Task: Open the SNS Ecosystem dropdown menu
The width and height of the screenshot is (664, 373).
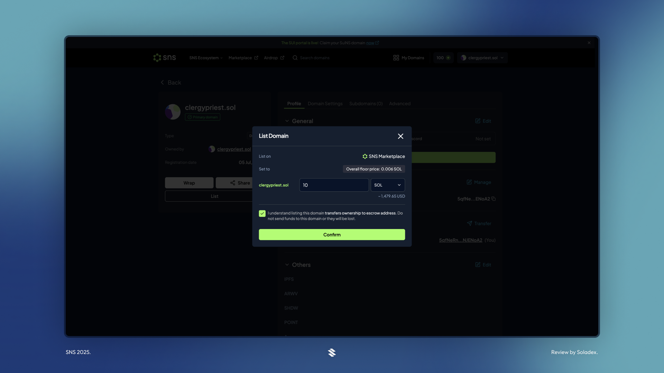Action: 206,58
